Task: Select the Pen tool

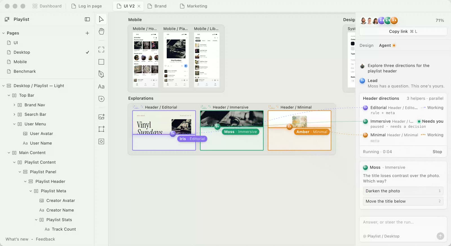Action: (101, 74)
